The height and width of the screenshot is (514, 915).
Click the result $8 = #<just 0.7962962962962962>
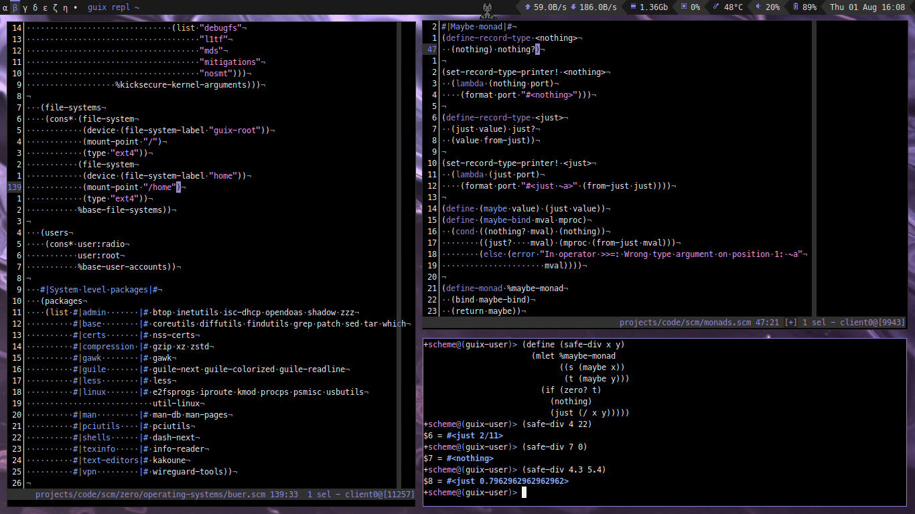tap(496, 481)
